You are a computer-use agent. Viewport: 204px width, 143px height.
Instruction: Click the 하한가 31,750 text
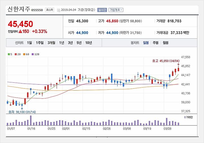(x=131, y=33)
